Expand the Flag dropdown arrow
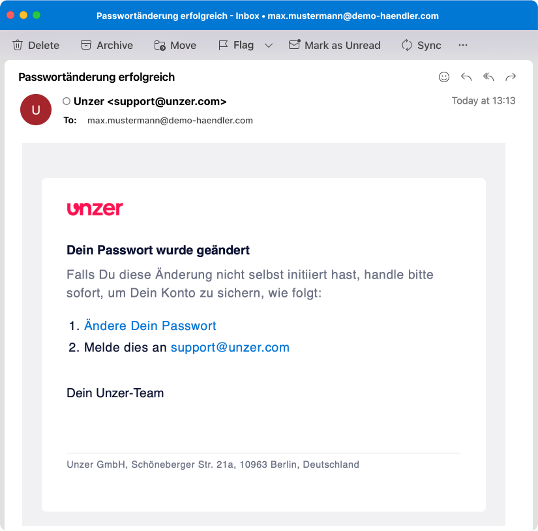Image resolution: width=538 pixels, height=531 pixels. [269, 45]
